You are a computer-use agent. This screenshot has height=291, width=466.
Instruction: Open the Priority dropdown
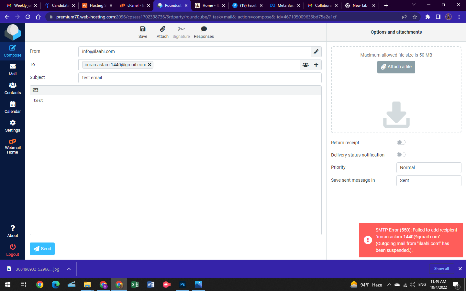(429, 167)
